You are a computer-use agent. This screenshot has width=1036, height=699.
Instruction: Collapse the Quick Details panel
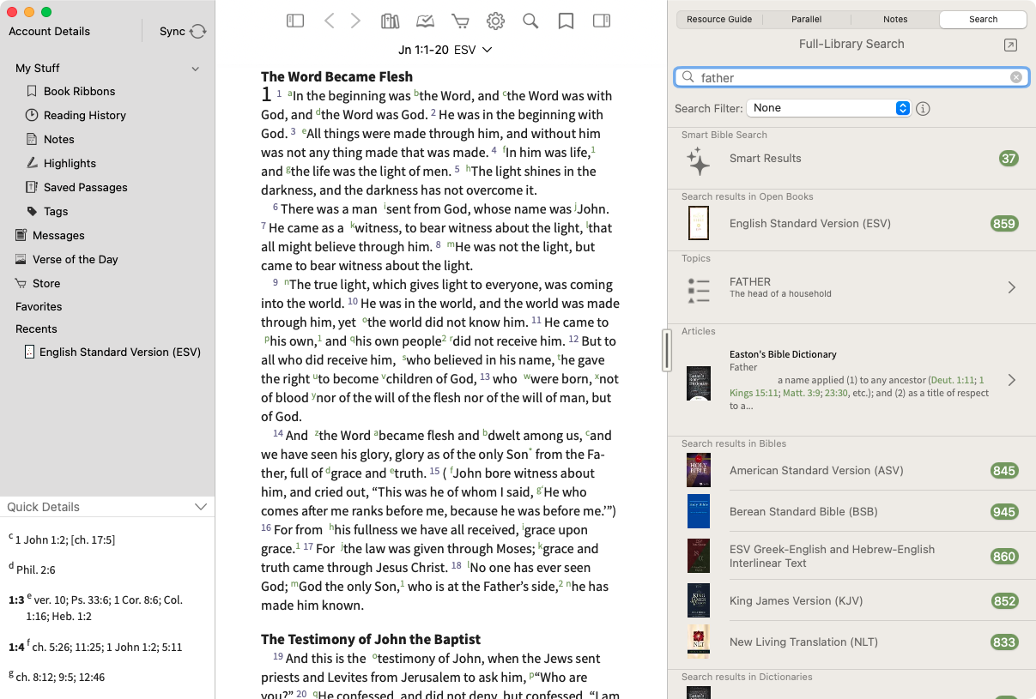201,507
